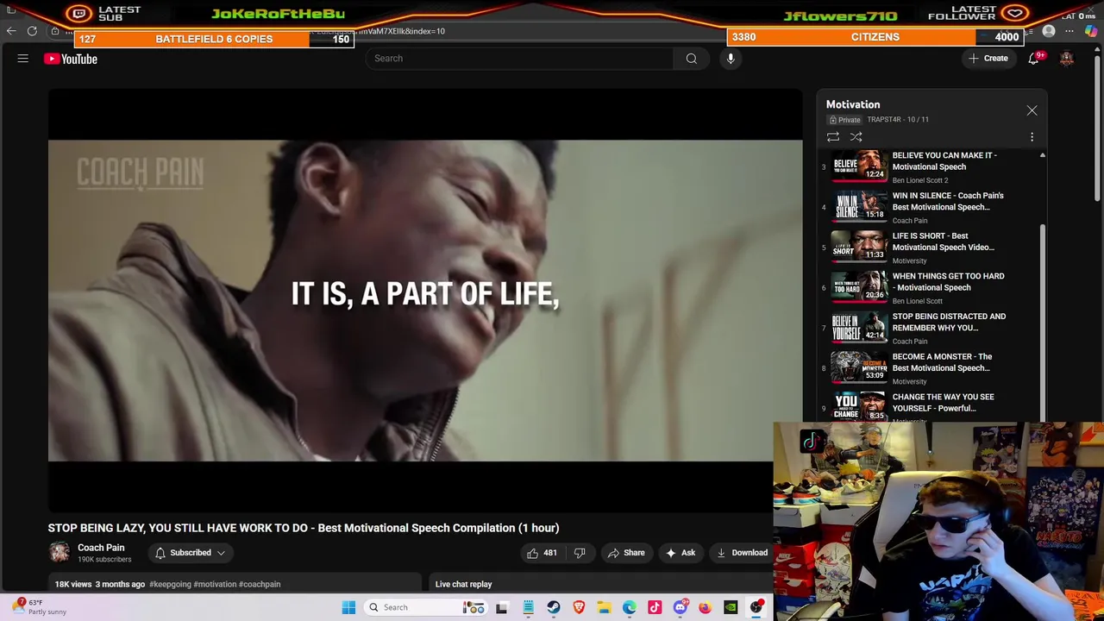Open Firefox from the taskbar
Image resolution: width=1104 pixels, height=621 pixels.
point(706,607)
